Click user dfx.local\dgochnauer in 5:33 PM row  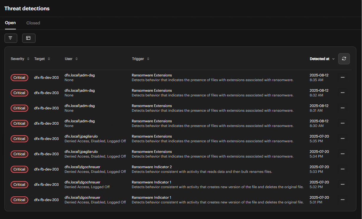point(82,167)
